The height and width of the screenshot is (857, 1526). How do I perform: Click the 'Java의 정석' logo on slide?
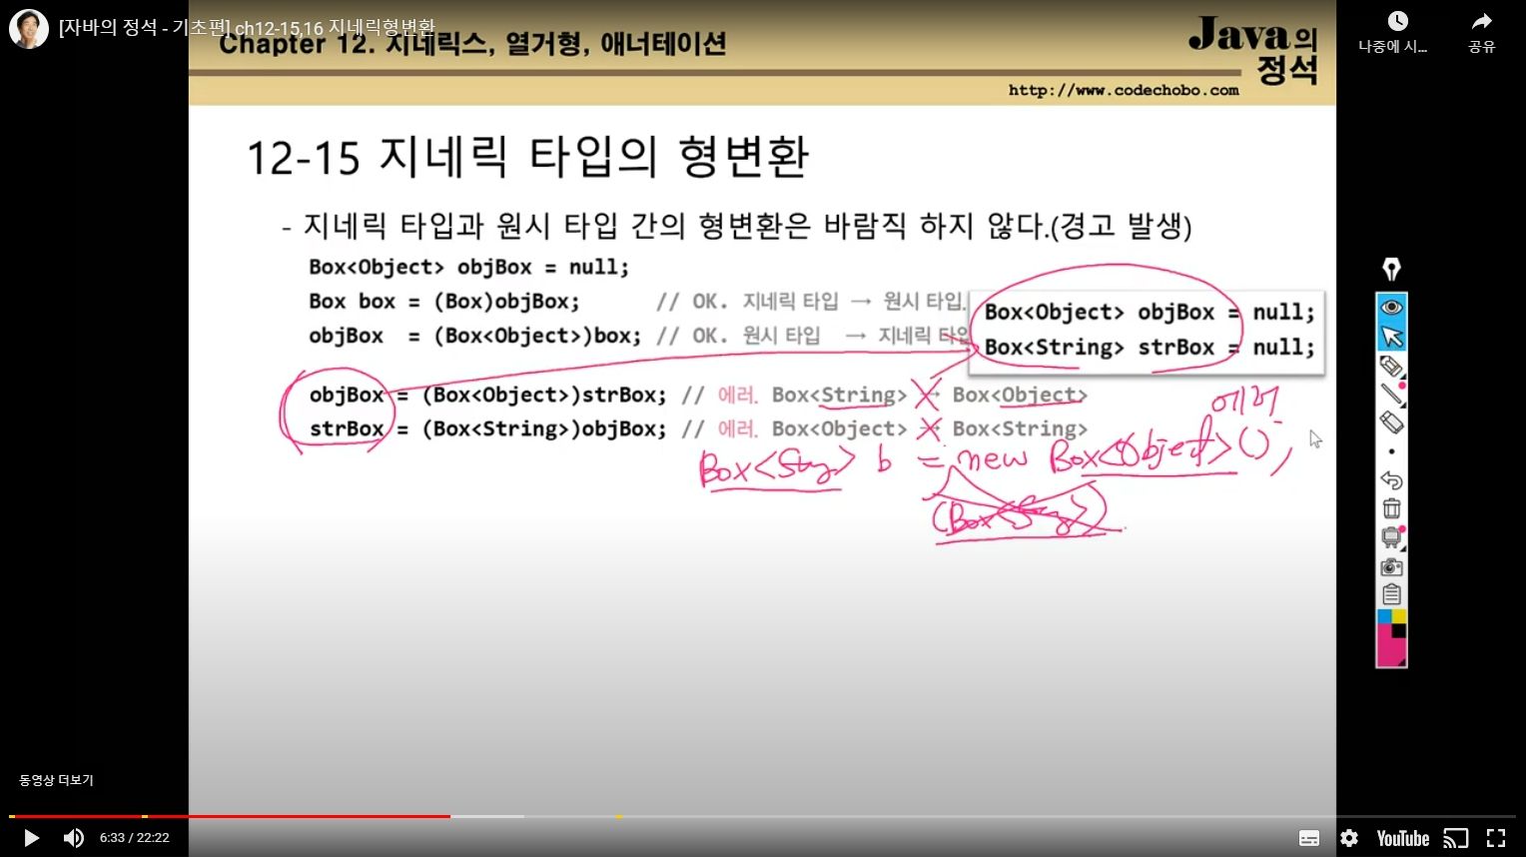click(1252, 50)
